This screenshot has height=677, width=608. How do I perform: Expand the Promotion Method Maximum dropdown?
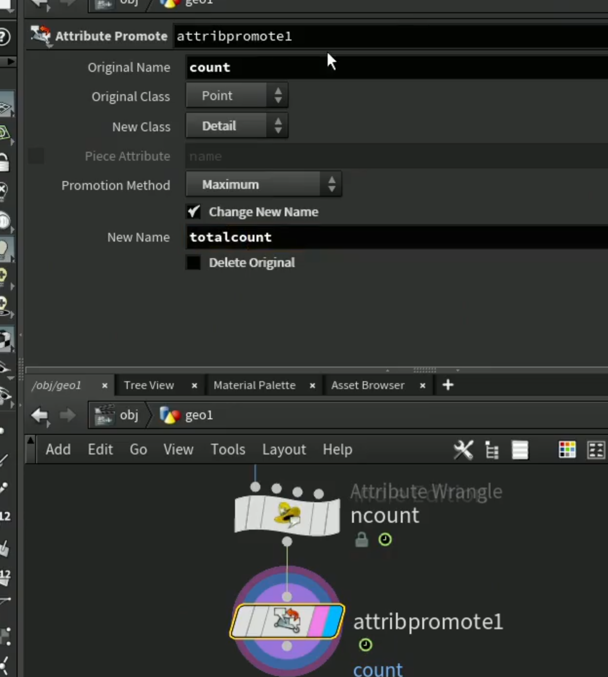(264, 185)
